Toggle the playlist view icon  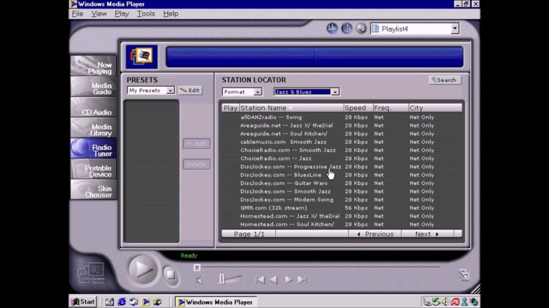coord(347,29)
